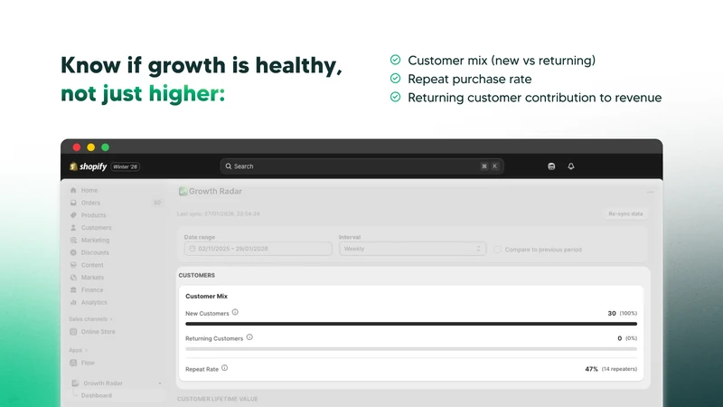
Task: Open the store inbox icon in top bar
Action: tap(551, 166)
